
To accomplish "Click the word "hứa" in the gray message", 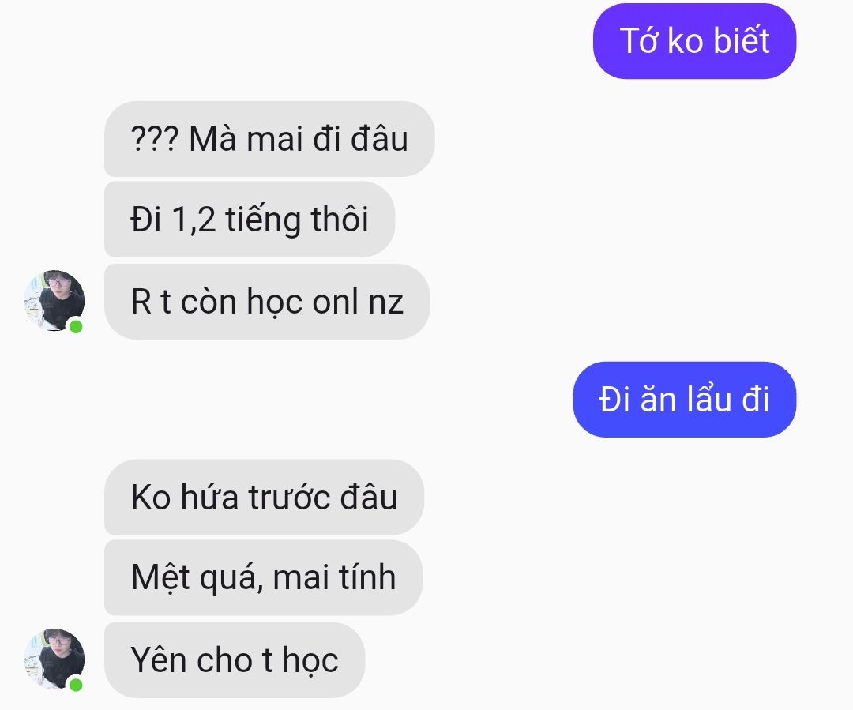I will pos(209,497).
